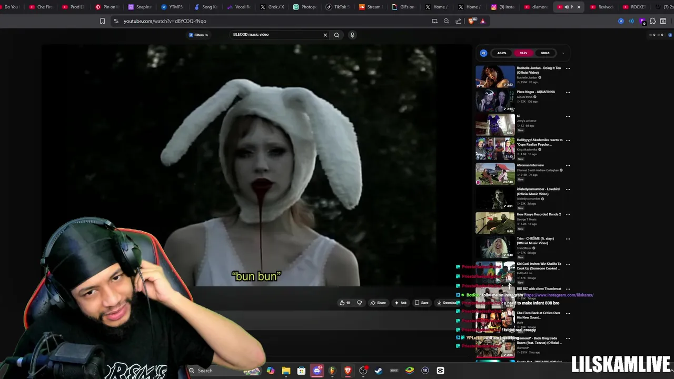
Task: Open BlueStacks from the taskbar
Action: (410, 371)
